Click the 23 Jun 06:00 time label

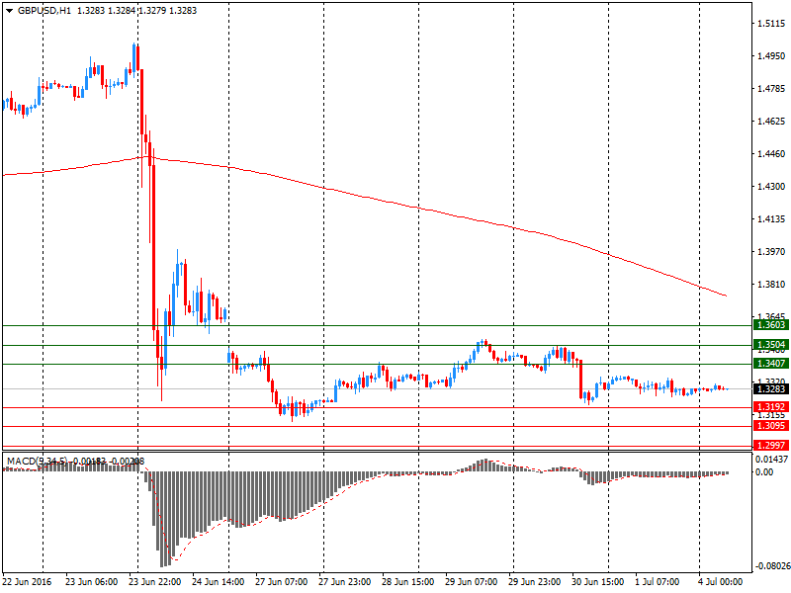91,582
